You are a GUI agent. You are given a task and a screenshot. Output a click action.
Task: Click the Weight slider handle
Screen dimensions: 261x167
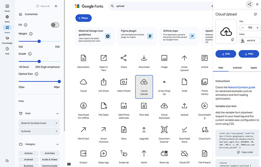click(39, 41)
